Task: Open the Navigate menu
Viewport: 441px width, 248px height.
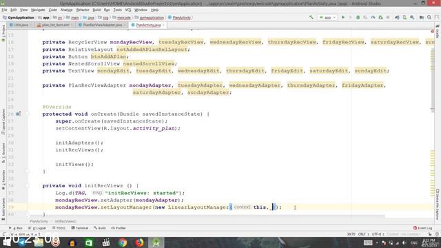Action: (38, 10)
